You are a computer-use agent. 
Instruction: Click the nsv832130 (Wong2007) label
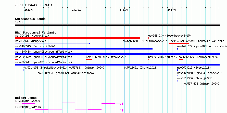tap(31, 41)
